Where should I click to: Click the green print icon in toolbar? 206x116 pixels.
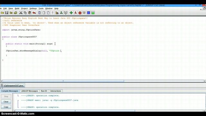[15, 13]
